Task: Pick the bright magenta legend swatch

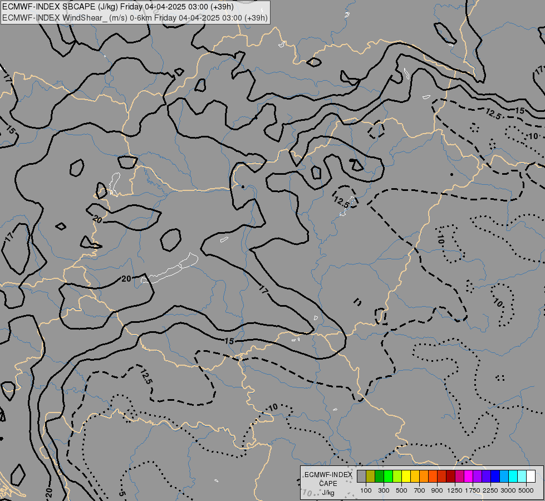Action: click(x=468, y=477)
